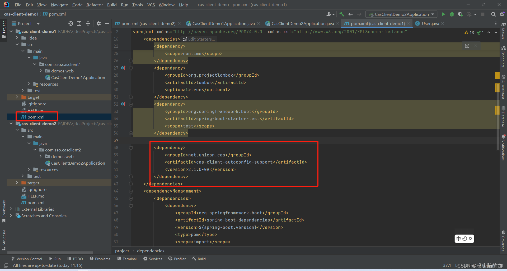
Task: Open run configuration dropdown CasClientDemo2Application
Action: pos(401,14)
